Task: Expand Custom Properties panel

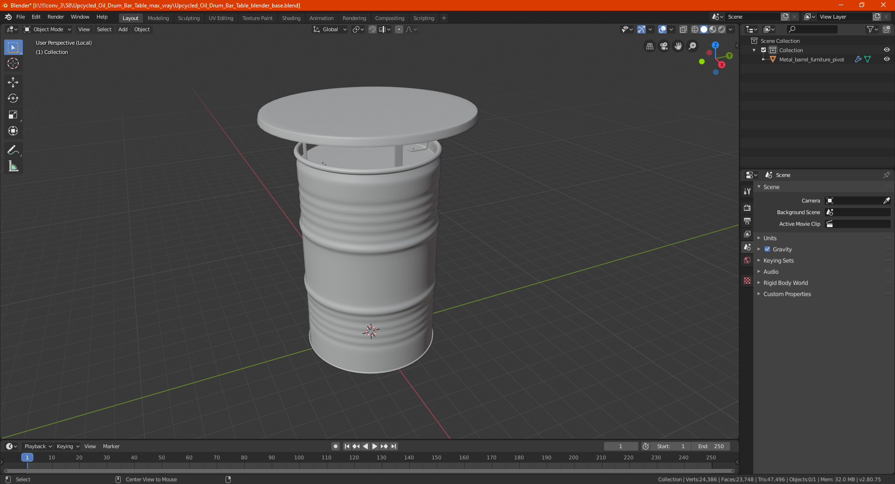Action: 787,294
